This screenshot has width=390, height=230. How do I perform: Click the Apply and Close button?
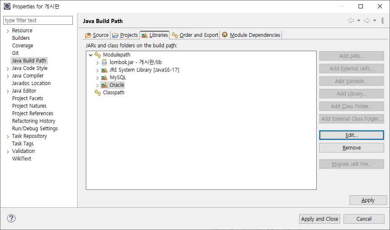[x=320, y=219]
